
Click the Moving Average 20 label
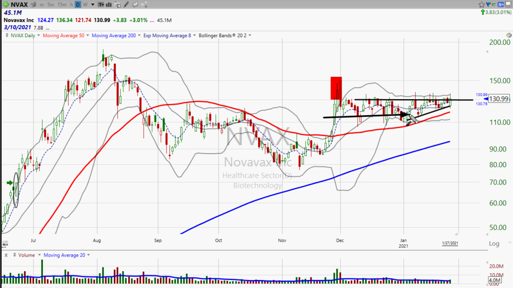pos(64,255)
